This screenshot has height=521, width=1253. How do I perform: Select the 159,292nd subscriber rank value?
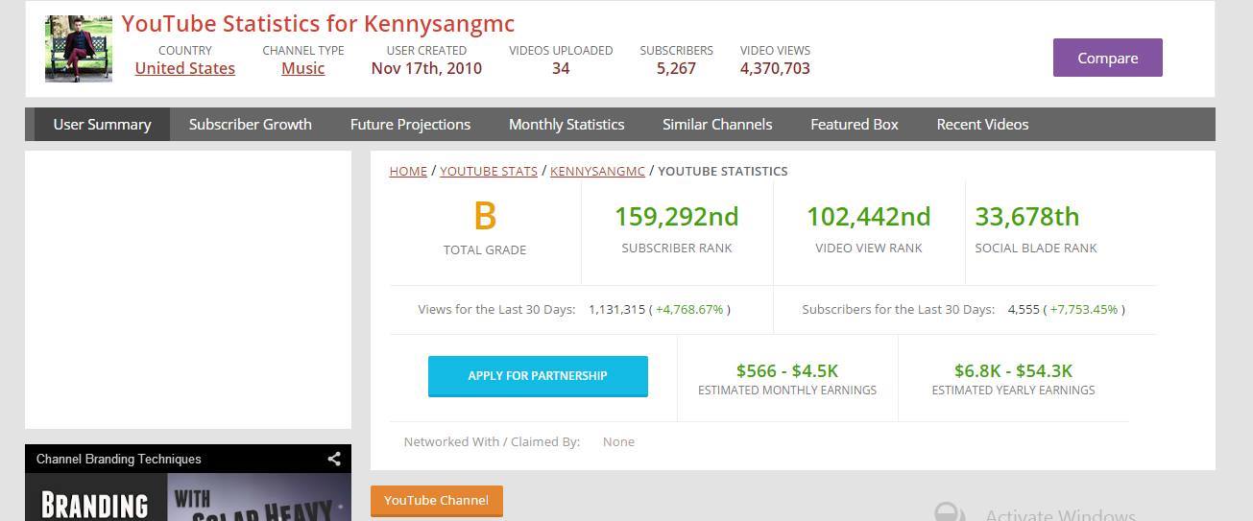[677, 217]
